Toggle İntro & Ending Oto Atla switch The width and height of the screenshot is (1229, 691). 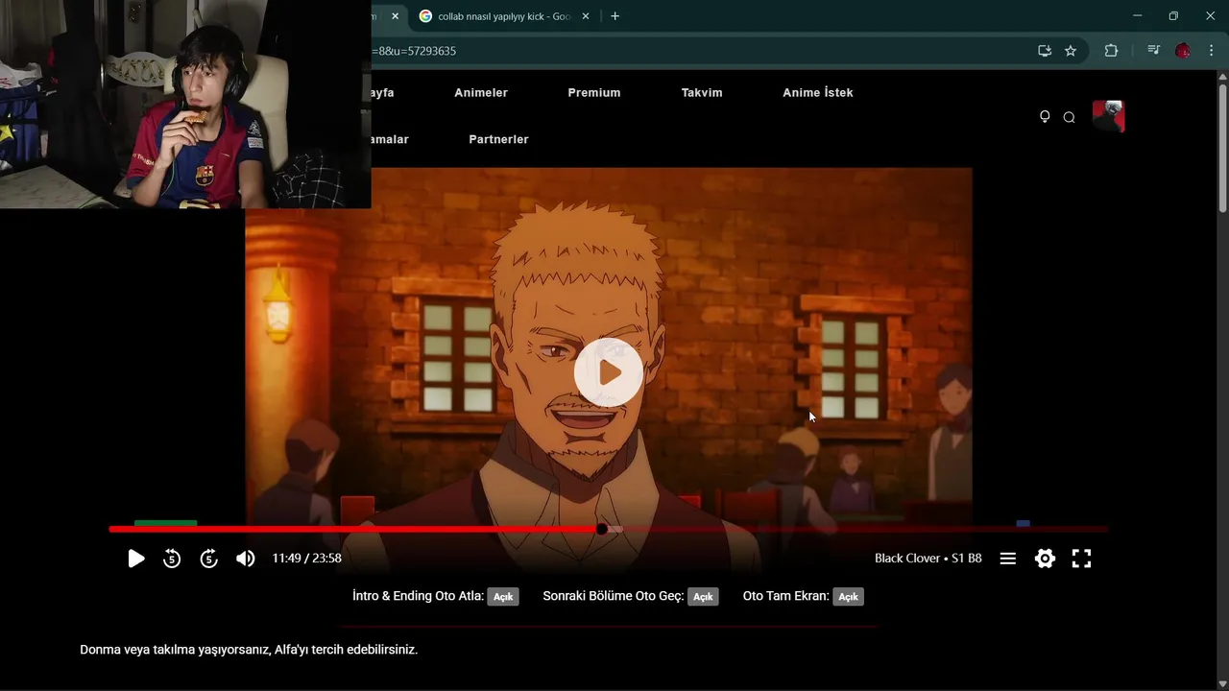coord(503,597)
